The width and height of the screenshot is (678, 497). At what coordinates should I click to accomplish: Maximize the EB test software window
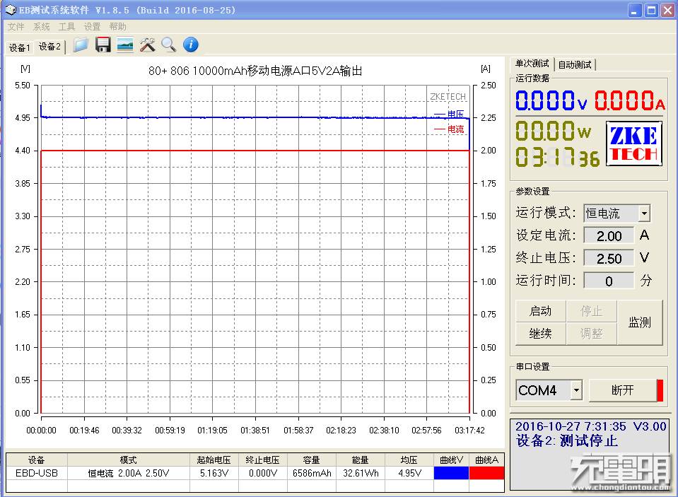point(651,11)
